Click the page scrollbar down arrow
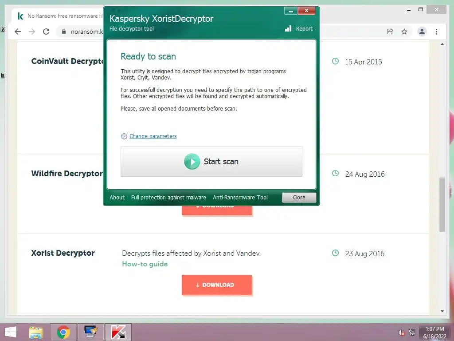454x341 pixels. point(442,311)
